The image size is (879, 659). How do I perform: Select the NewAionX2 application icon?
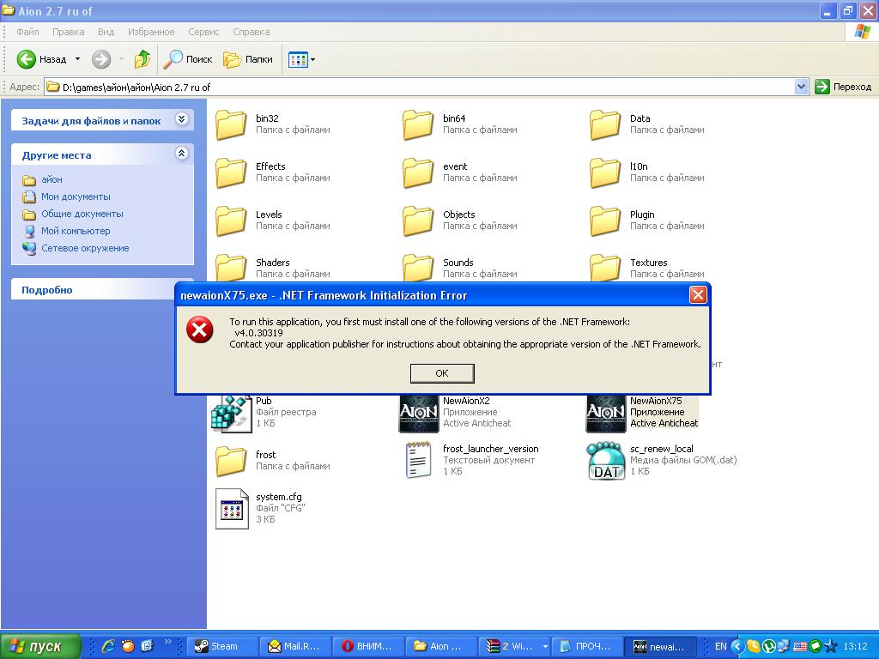coord(419,413)
